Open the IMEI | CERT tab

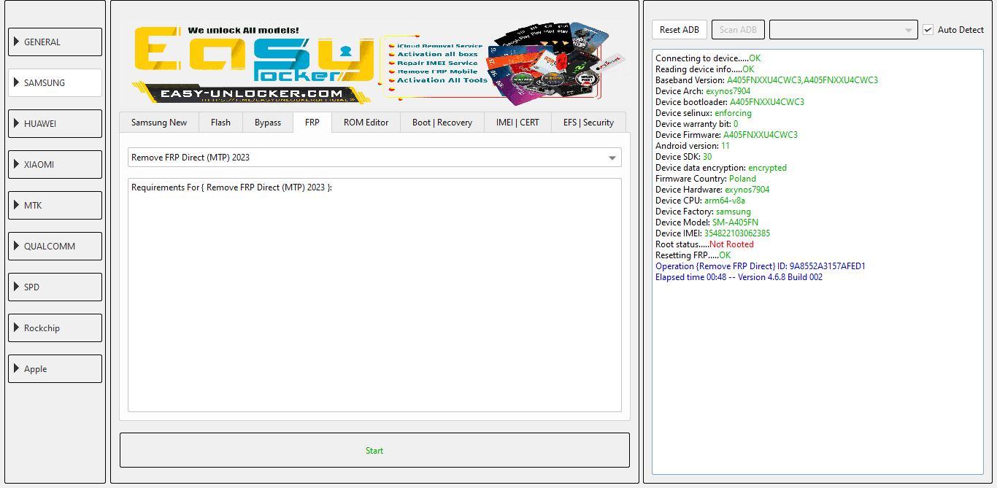(517, 123)
